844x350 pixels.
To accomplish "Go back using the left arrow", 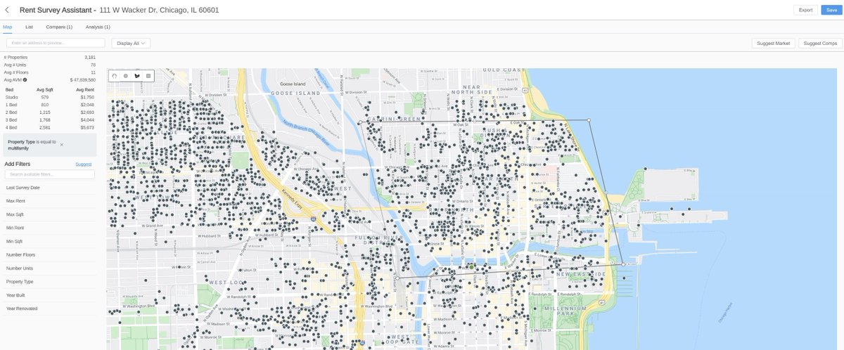I will point(7,10).
